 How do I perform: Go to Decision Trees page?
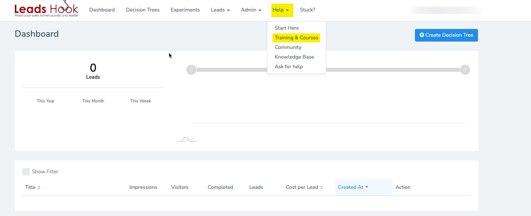143,10
